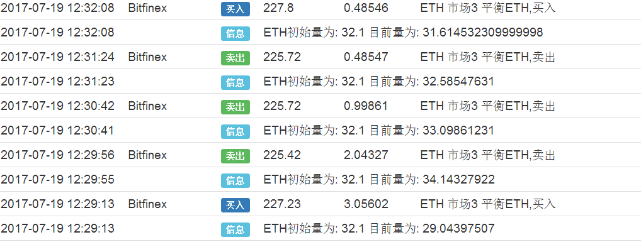
Task: Click timestamp 2017-07-19 12:29:56
Action: tap(58, 155)
